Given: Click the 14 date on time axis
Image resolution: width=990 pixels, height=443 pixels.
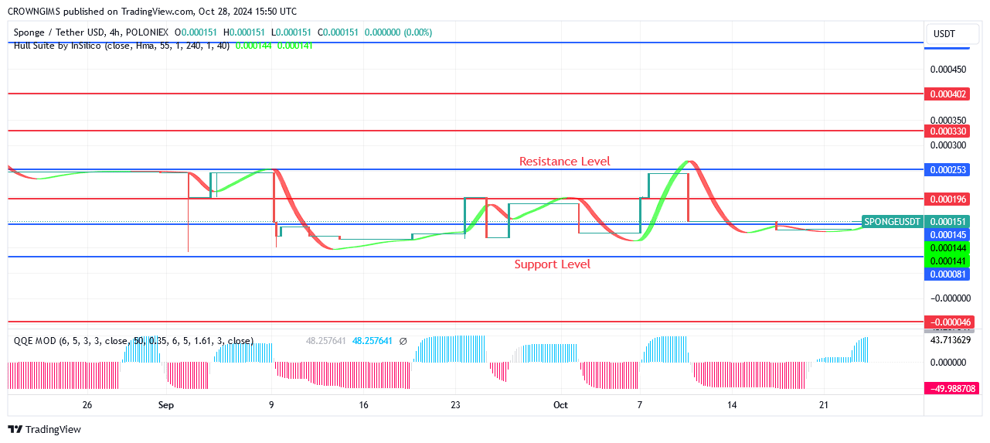Looking at the screenshot, I should click(732, 405).
